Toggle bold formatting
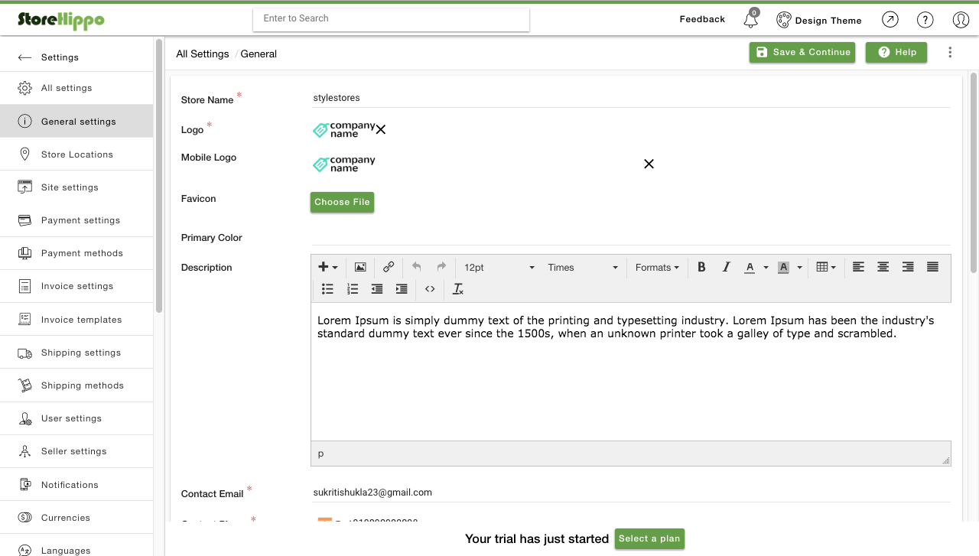The width and height of the screenshot is (979, 556). pyautogui.click(x=701, y=267)
